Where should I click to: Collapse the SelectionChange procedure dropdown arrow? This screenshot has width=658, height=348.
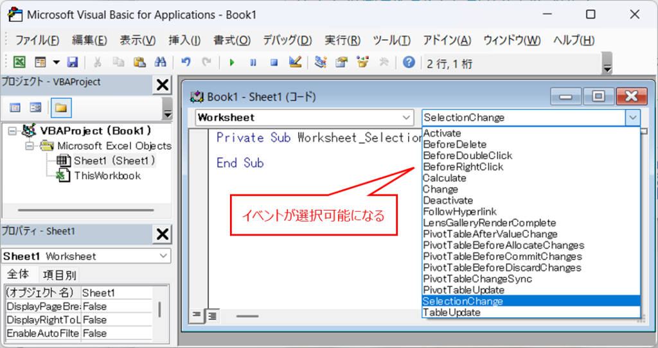click(x=633, y=117)
